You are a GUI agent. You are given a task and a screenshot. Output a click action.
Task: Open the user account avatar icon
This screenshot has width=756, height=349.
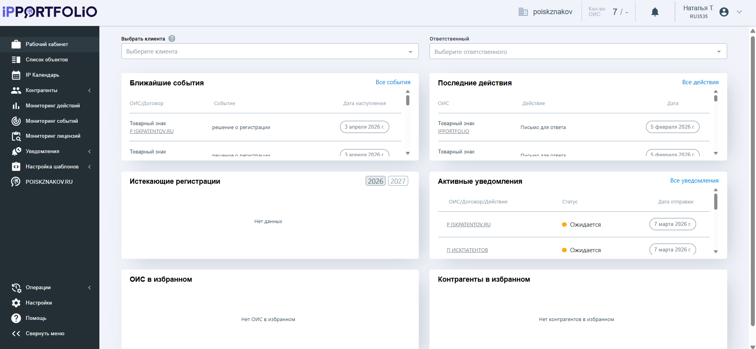(x=724, y=12)
